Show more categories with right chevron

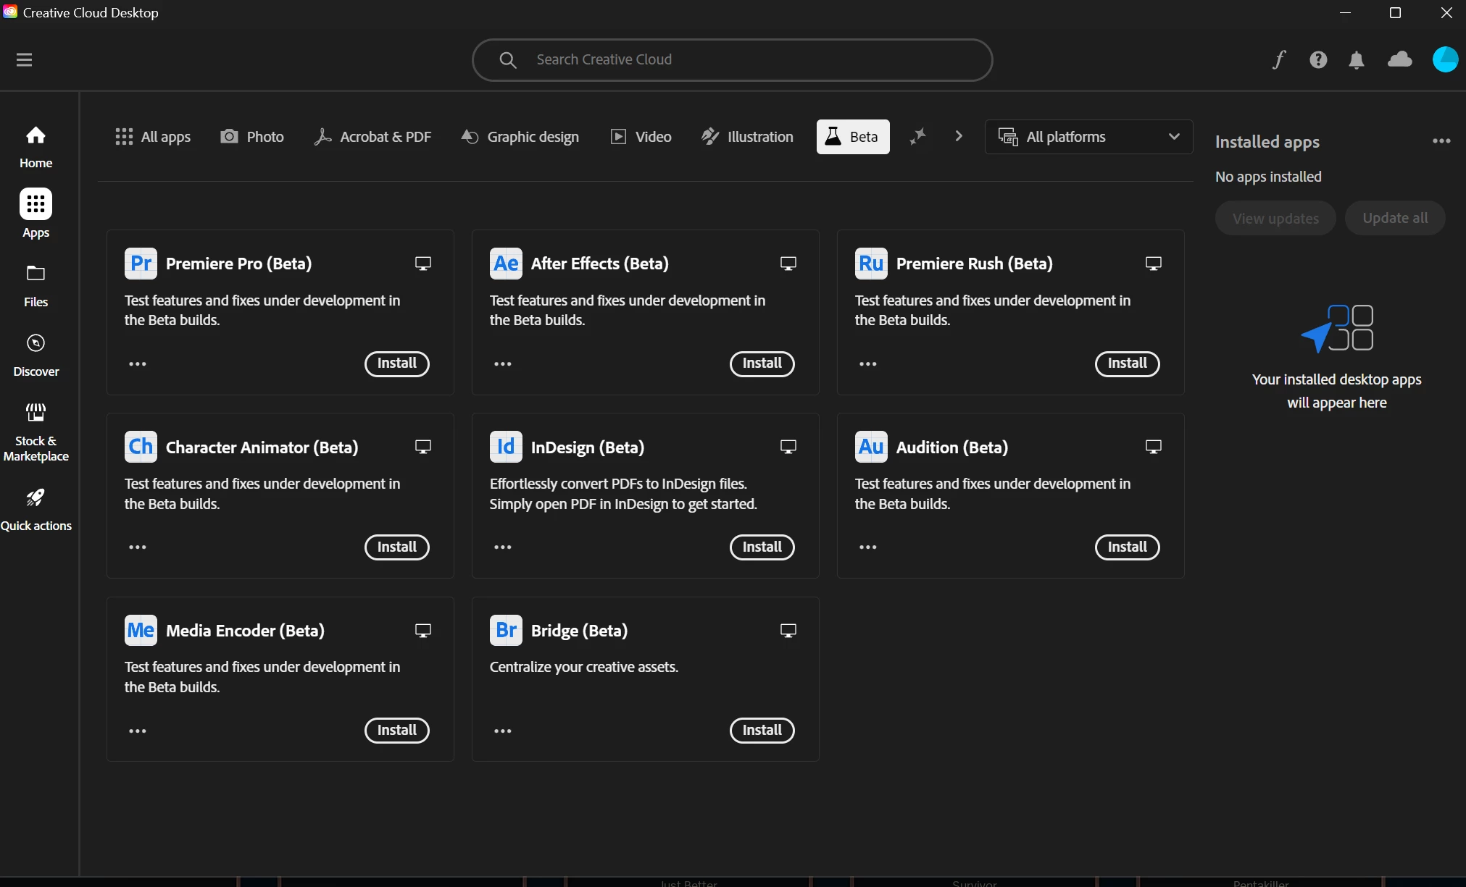click(959, 136)
